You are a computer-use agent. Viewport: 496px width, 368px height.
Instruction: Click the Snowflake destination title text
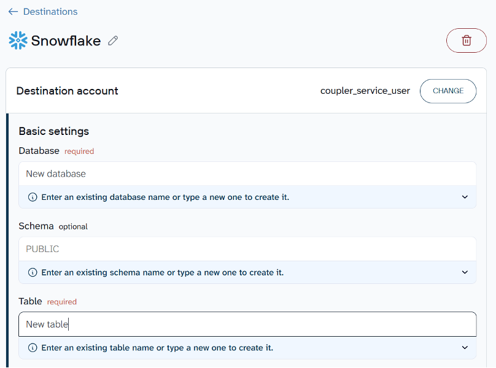[66, 40]
